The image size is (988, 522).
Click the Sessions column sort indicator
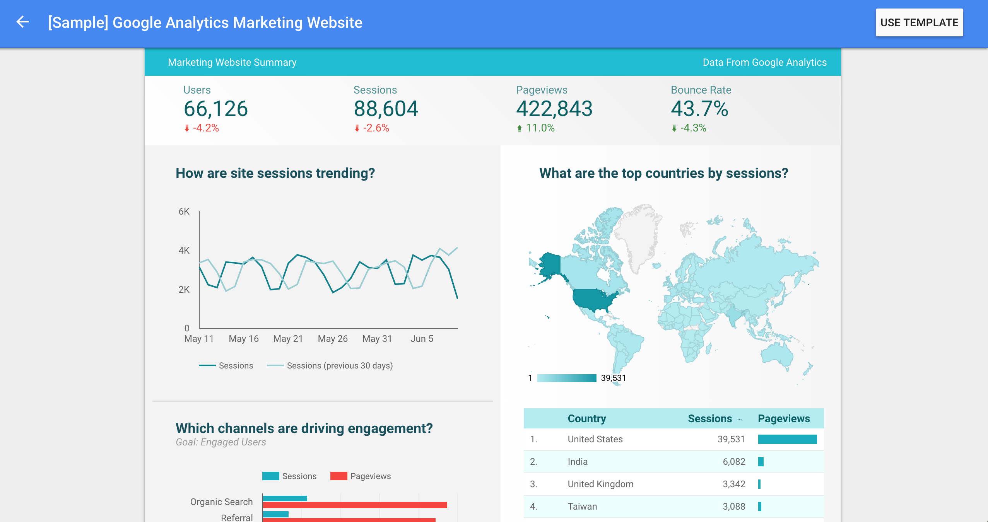pos(739,419)
